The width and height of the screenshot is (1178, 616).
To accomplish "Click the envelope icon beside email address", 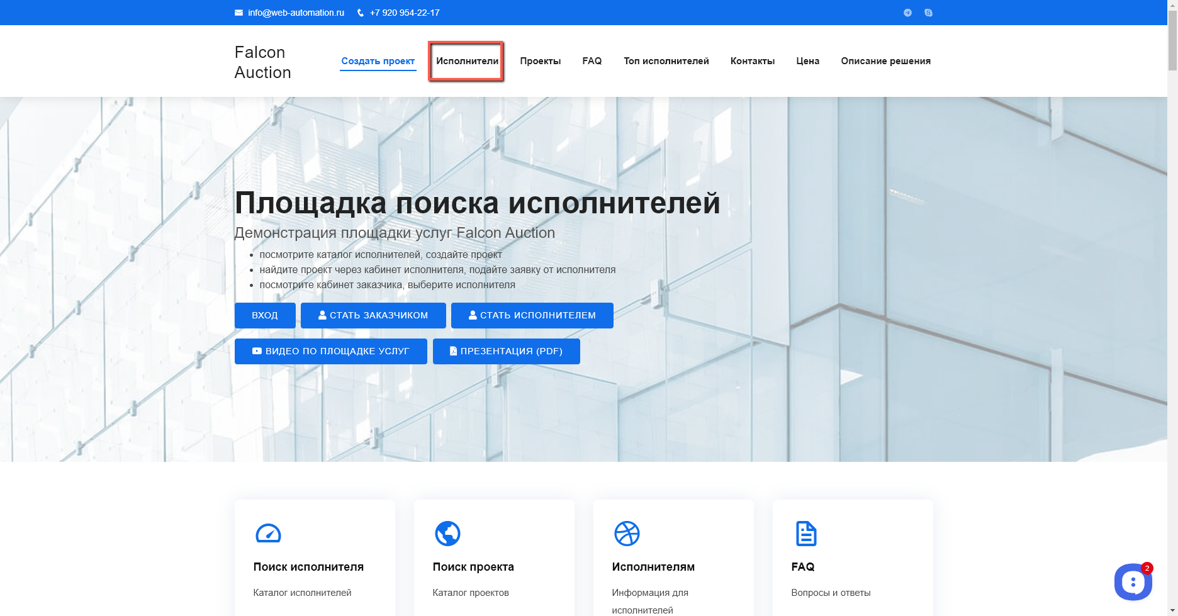I will [238, 13].
